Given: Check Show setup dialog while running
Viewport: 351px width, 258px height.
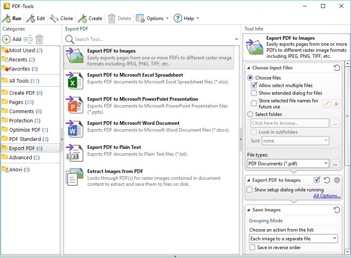Looking at the screenshot, I should (x=249, y=189).
